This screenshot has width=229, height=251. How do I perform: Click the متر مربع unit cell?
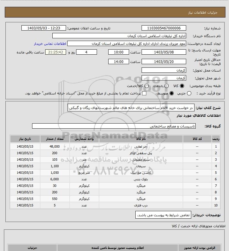point(84,173)
